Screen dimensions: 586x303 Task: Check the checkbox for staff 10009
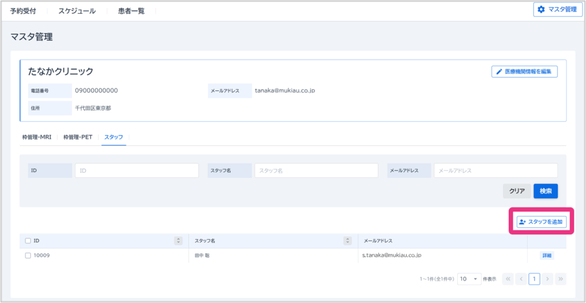point(28,256)
